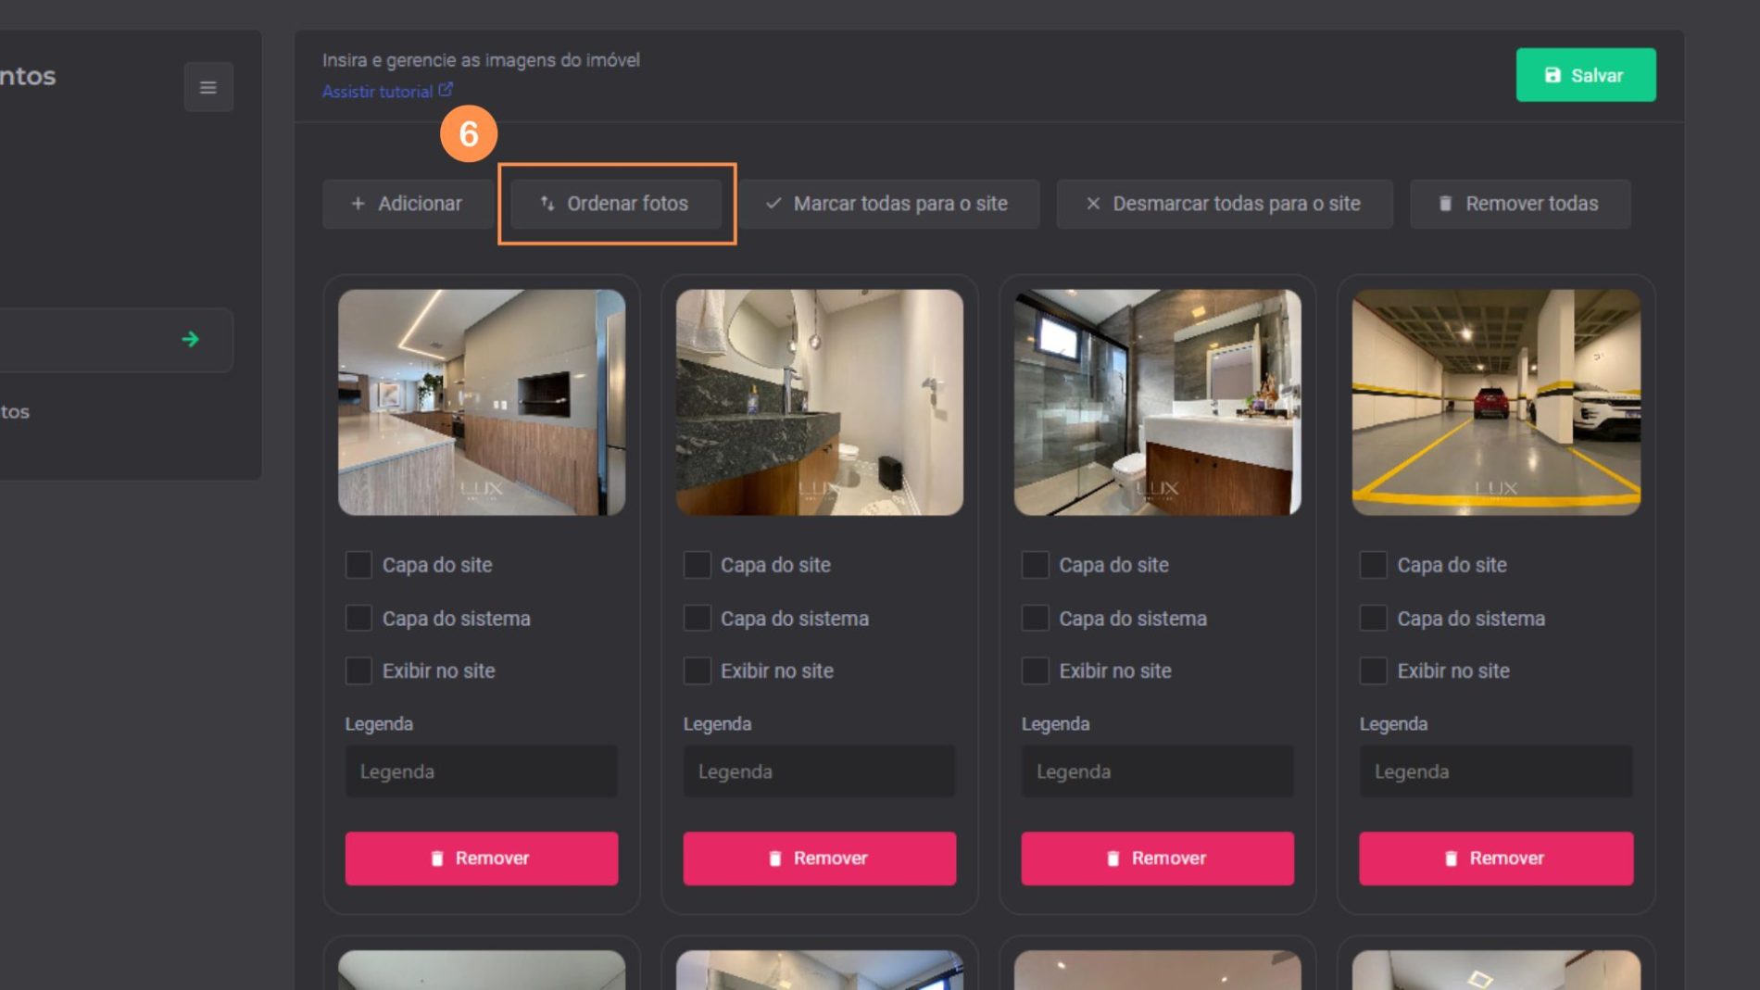Viewport: 1760px width, 990px height.
Task: Select the parking garage thumbnail
Action: coord(1495,402)
